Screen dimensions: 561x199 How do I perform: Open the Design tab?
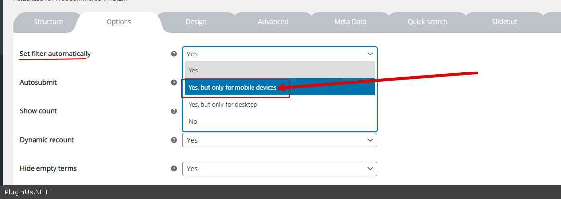click(x=196, y=22)
